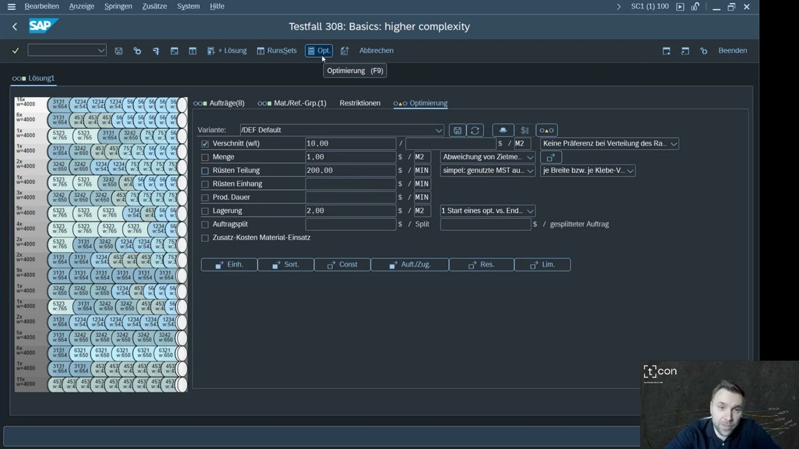Uncheck the Verschnitt (w/t) checkbox

[x=205, y=144]
